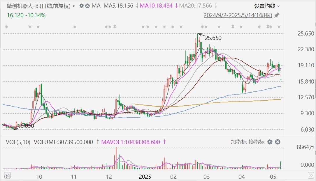Click the first event star marker at top-left
Viewport: 316px width, 181px height.
point(6,26)
